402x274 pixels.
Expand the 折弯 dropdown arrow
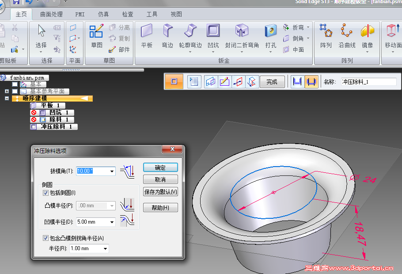point(308,27)
